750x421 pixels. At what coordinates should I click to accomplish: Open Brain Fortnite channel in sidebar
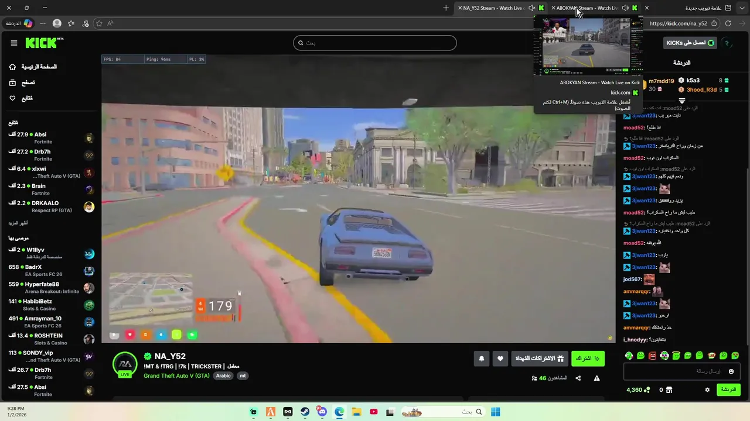51,189
